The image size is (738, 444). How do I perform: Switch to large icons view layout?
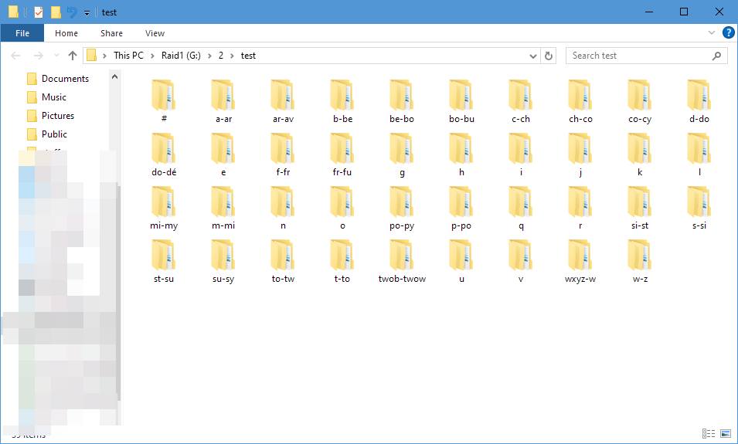(x=726, y=433)
